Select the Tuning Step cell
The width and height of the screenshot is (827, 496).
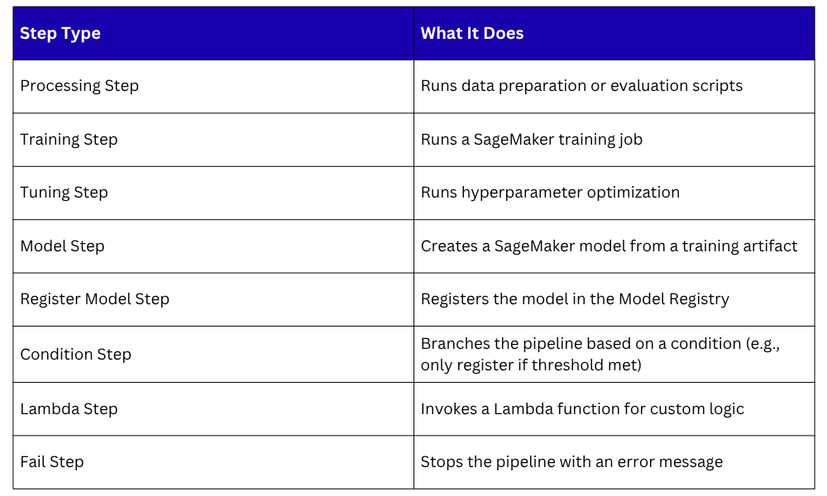64,193
